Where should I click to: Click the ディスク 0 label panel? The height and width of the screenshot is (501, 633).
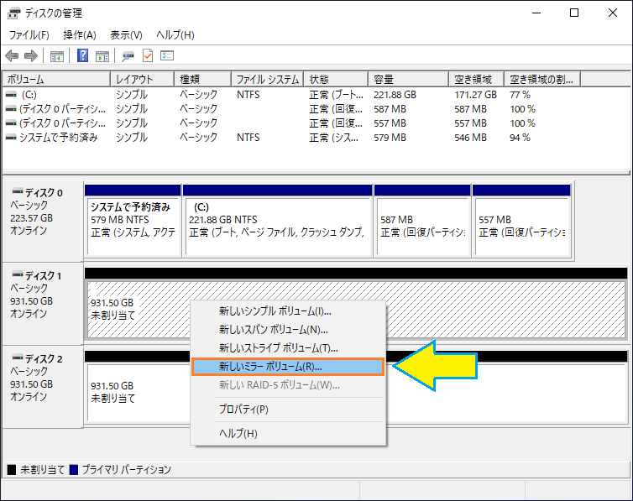point(43,221)
